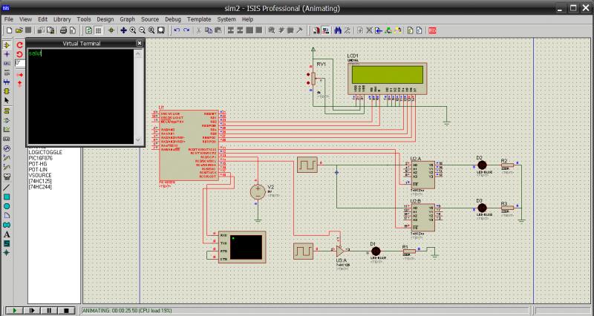Screen dimensions: 594x316
Task: Select LOGICTOGGLE in device list
Action: [x=45, y=152]
